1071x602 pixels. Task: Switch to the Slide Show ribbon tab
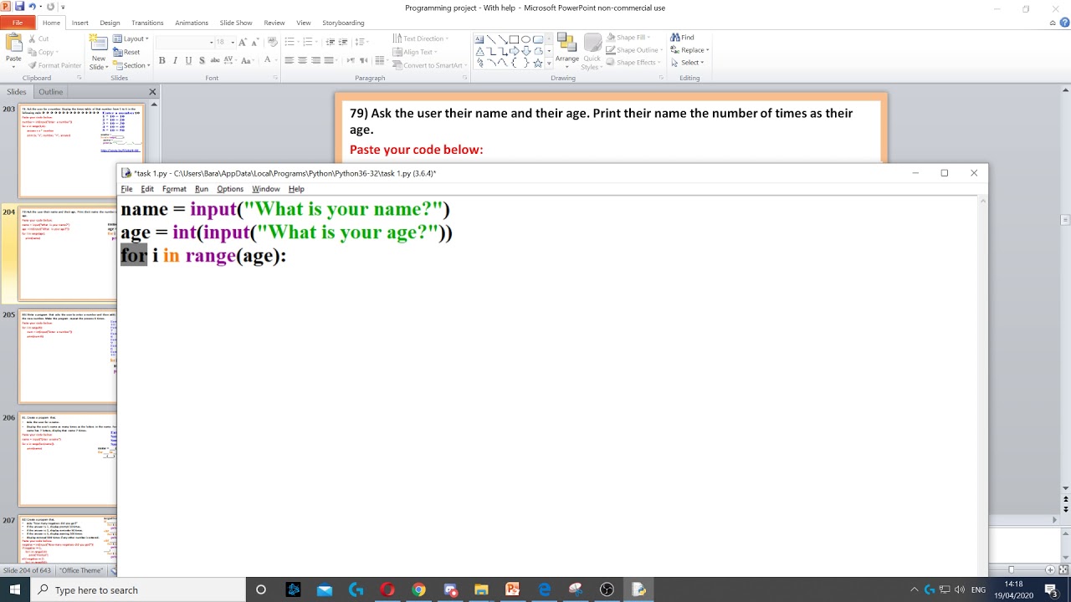click(x=235, y=23)
